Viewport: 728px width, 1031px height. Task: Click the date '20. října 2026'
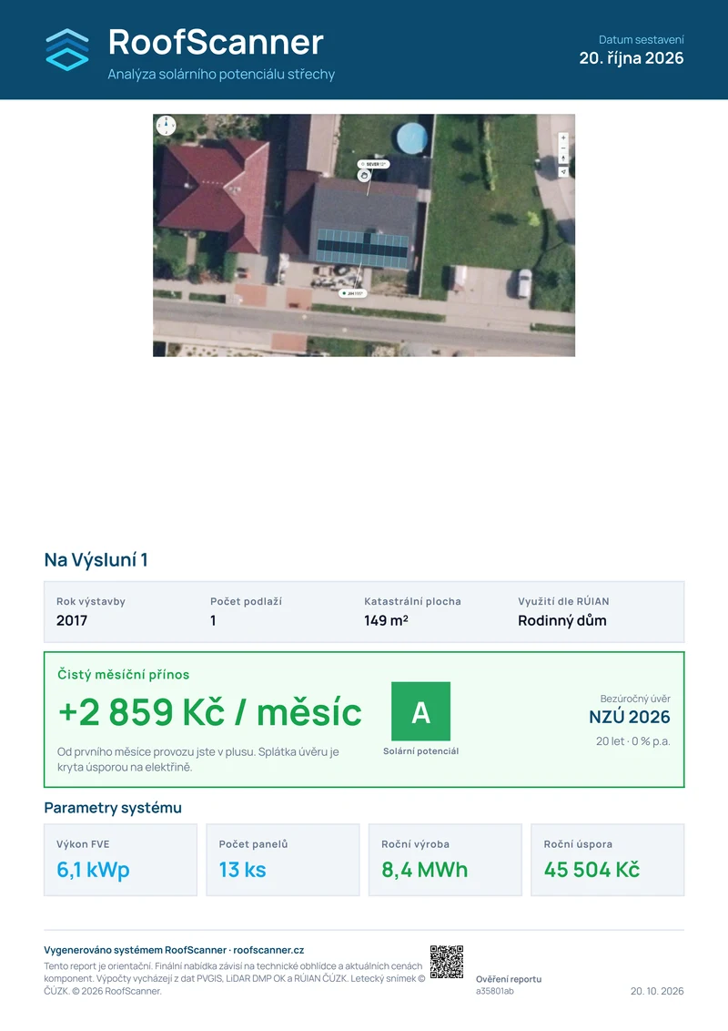pos(632,58)
